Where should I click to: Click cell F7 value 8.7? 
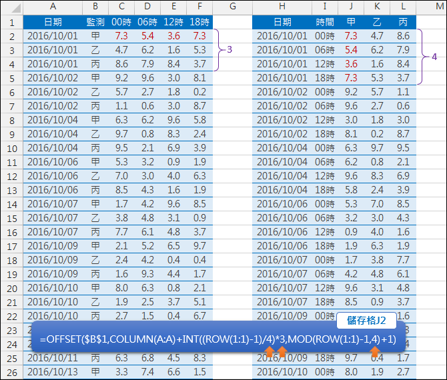coord(199,106)
